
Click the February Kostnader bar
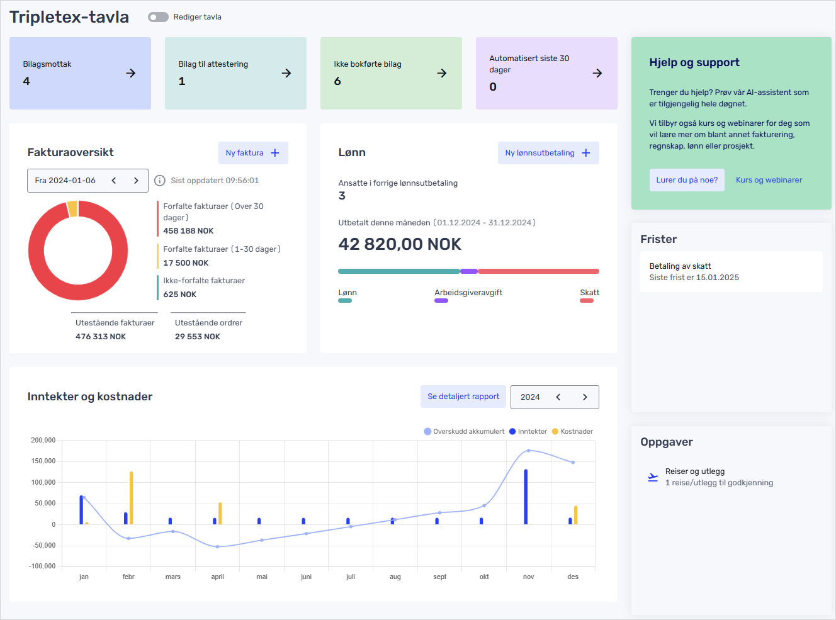(x=131, y=498)
